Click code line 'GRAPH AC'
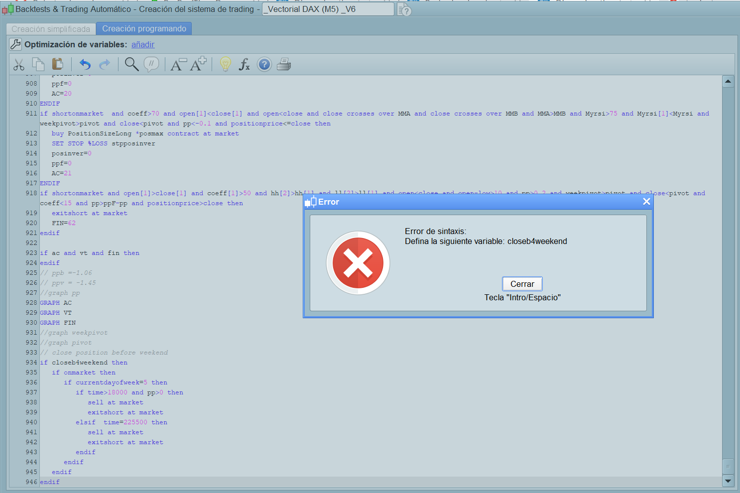The width and height of the screenshot is (740, 493). [56, 303]
